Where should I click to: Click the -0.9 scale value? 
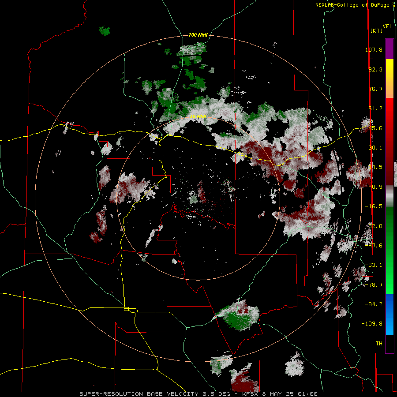point(375,187)
